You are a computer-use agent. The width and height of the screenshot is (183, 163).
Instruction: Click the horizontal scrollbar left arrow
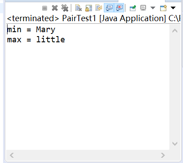(x=12, y=155)
